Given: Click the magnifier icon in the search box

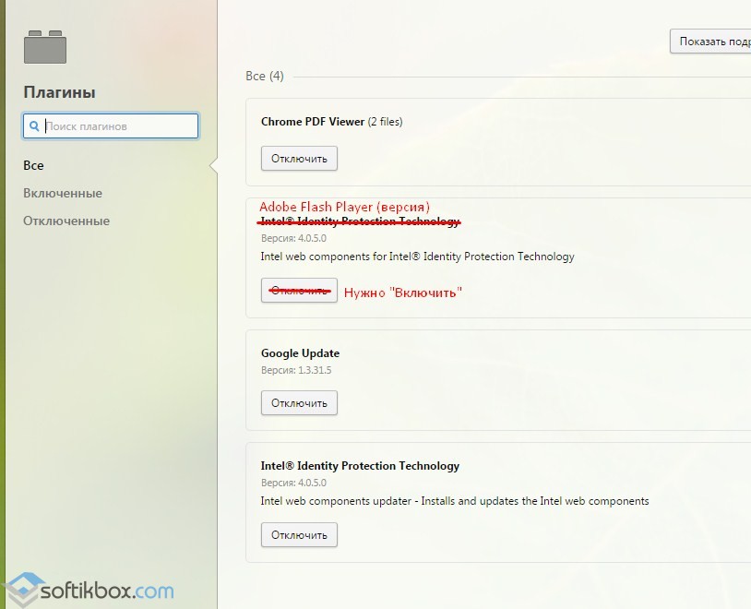Looking at the screenshot, I should (x=34, y=126).
